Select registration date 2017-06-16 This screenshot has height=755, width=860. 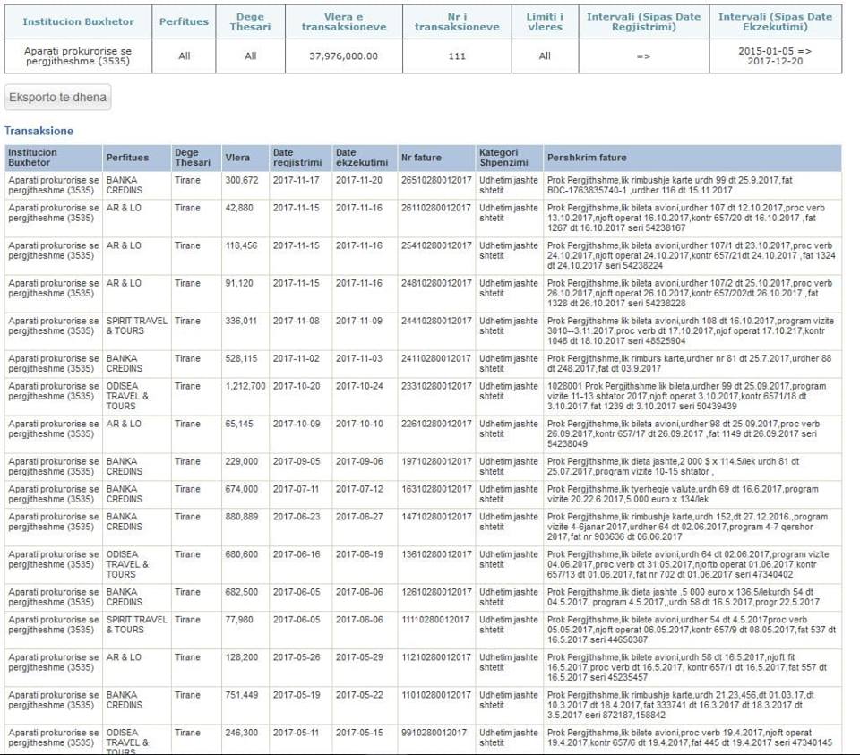297,554
